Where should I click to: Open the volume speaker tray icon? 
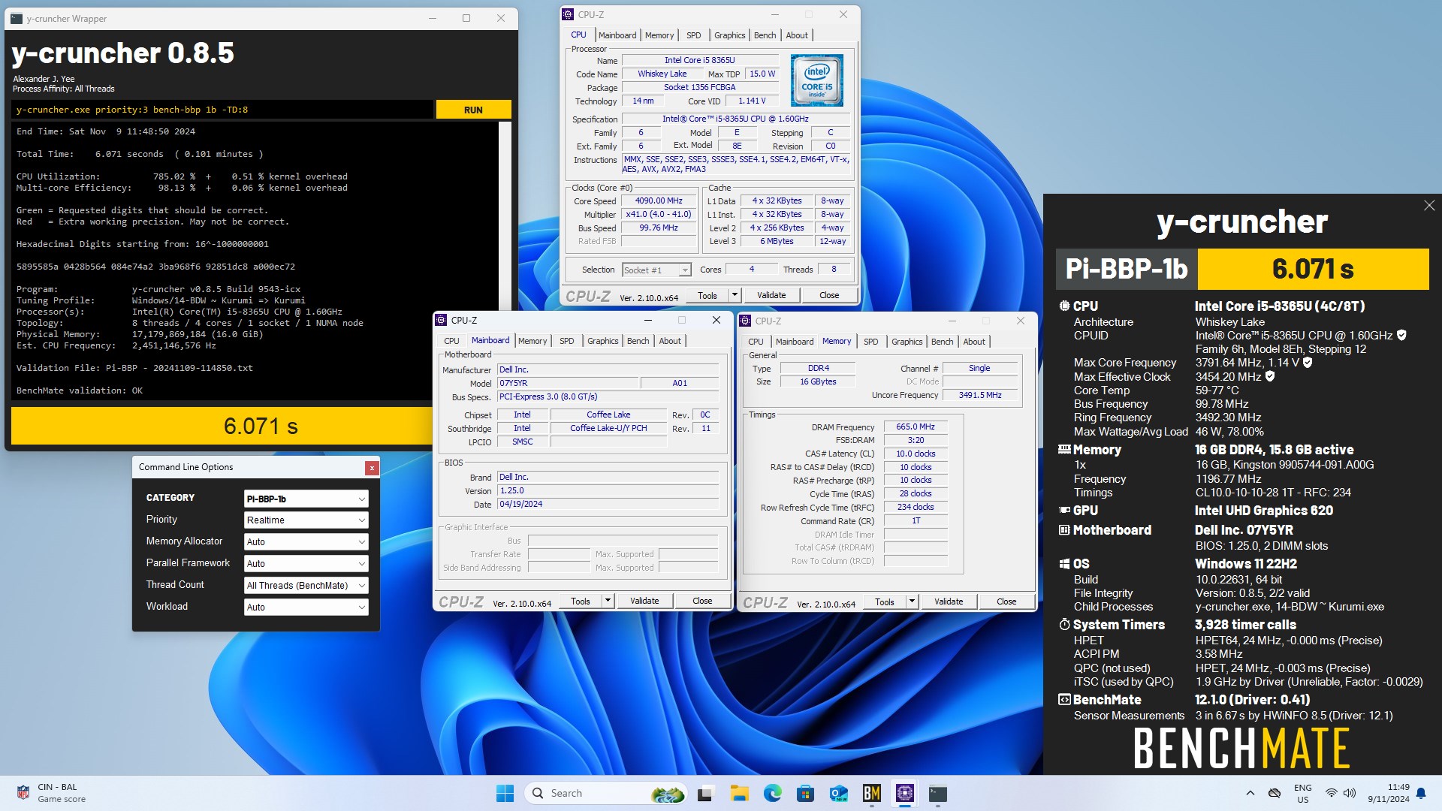(1350, 793)
